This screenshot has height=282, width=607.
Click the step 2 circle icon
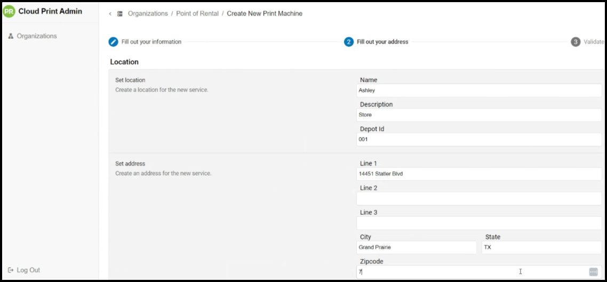click(349, 42)
